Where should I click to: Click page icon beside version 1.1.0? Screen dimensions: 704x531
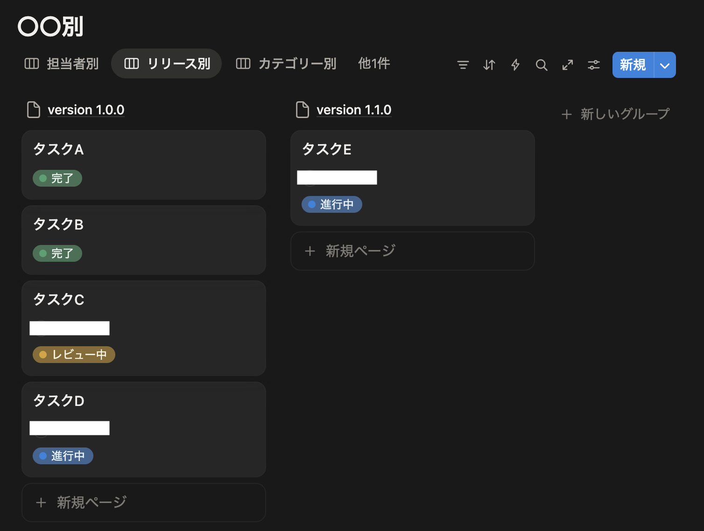[303, 110]
